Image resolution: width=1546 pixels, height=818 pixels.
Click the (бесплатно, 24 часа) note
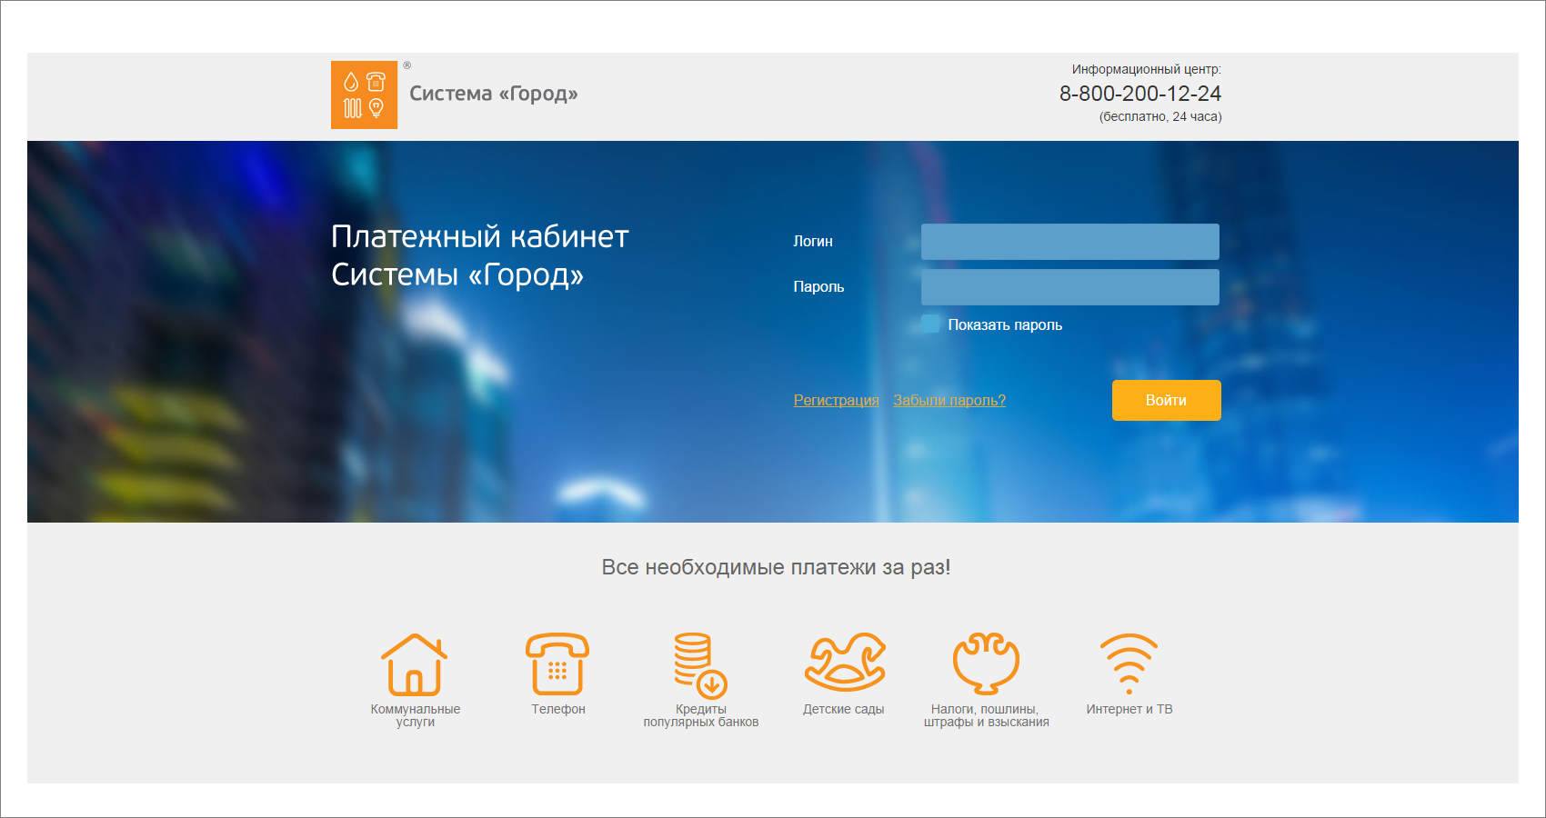point(1160,116)
